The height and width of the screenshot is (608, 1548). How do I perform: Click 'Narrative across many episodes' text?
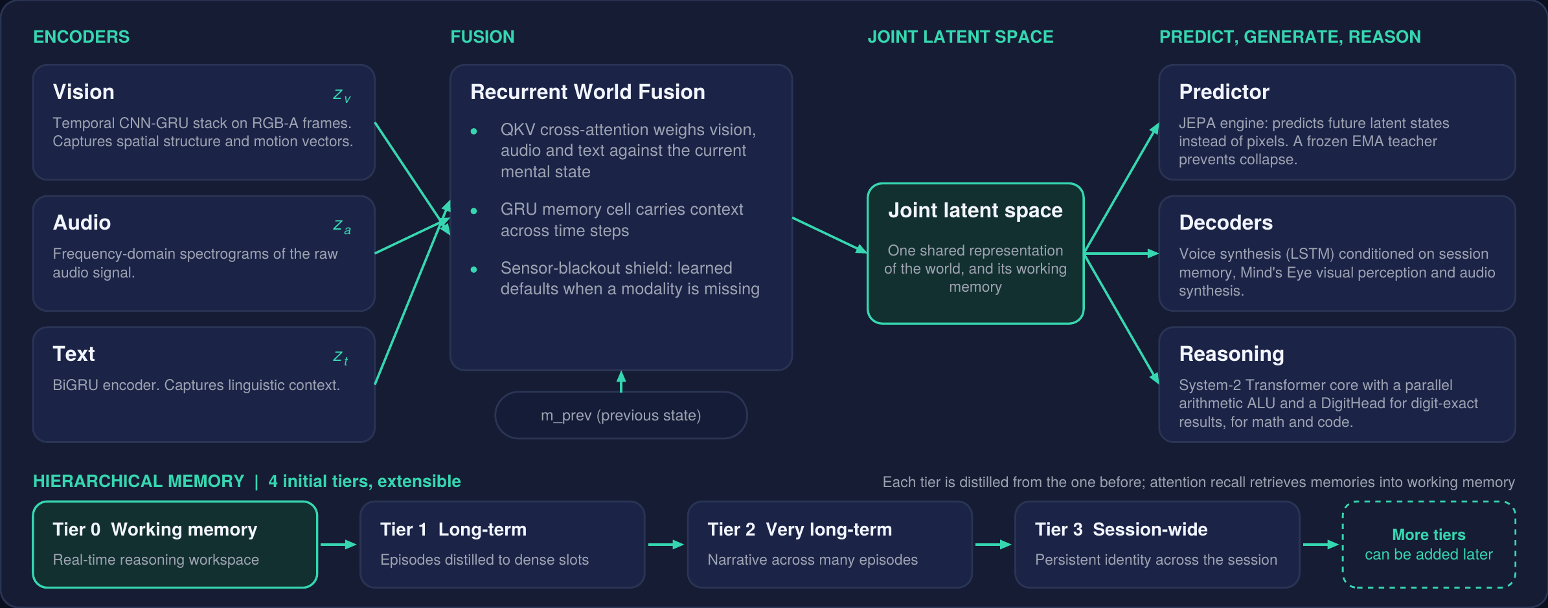click(813, 559)
